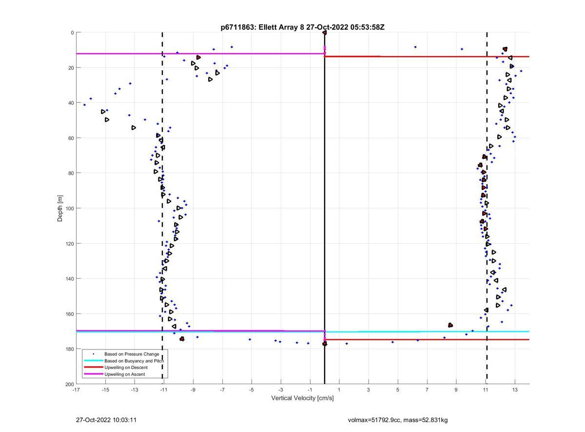The height and width of the screenshot is (432, 585).
Task: Click the Depth [m] y-axis label
Action: point(60,208)
